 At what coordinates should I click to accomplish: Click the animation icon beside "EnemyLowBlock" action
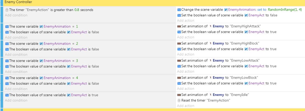pyautogui.click(x=179, y=77)
